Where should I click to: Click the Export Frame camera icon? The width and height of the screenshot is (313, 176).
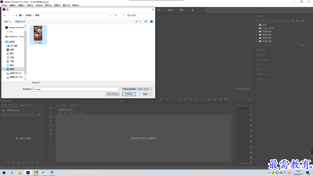pyautogui.click(x=221, y=99)
